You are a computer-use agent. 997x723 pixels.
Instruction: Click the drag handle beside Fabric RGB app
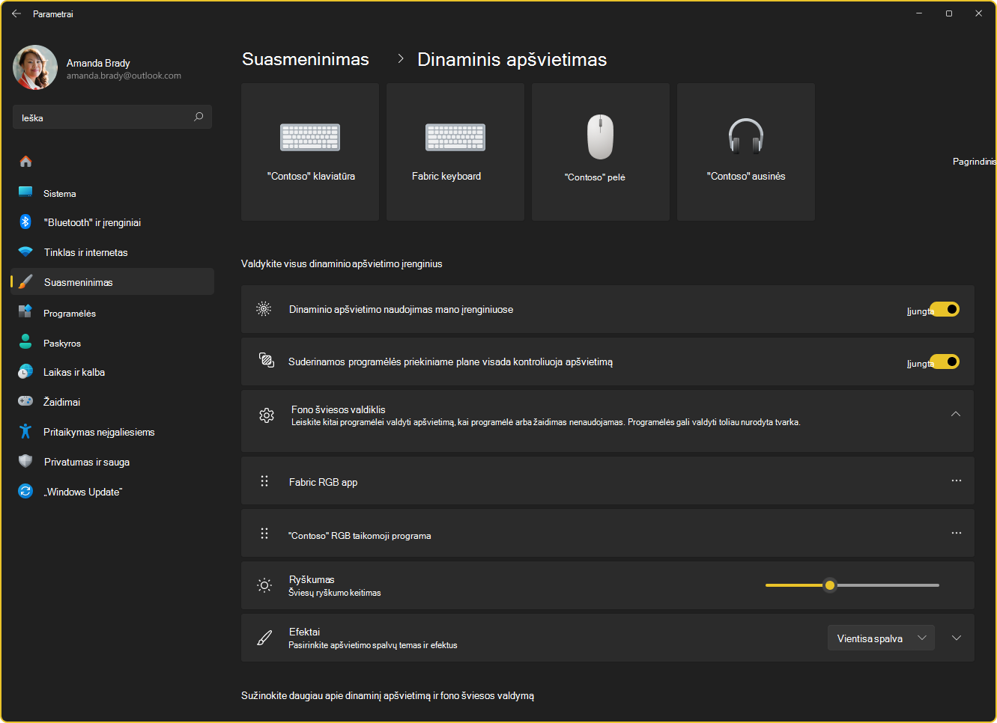[264, 481]
